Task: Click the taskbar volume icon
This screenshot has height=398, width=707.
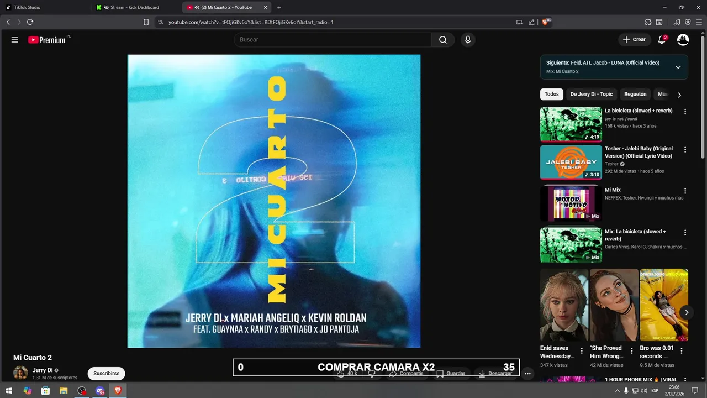Action: click(x=644, y=391)
